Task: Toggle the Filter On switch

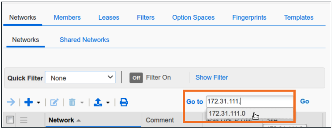Action: pos(136,78)
